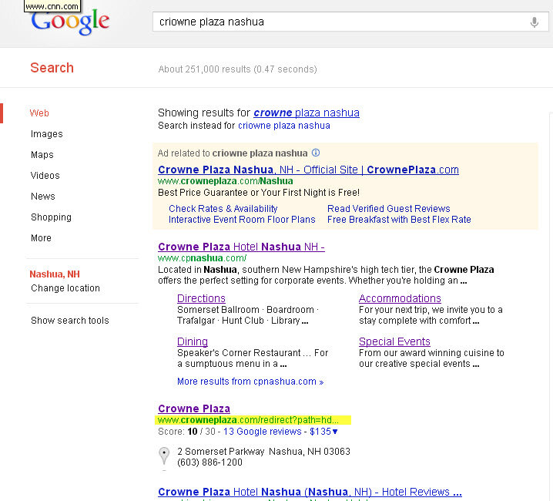The height and width of the screenshot is (501, 553).
Task: Switch to Maps results
Action: coord(42,155)
